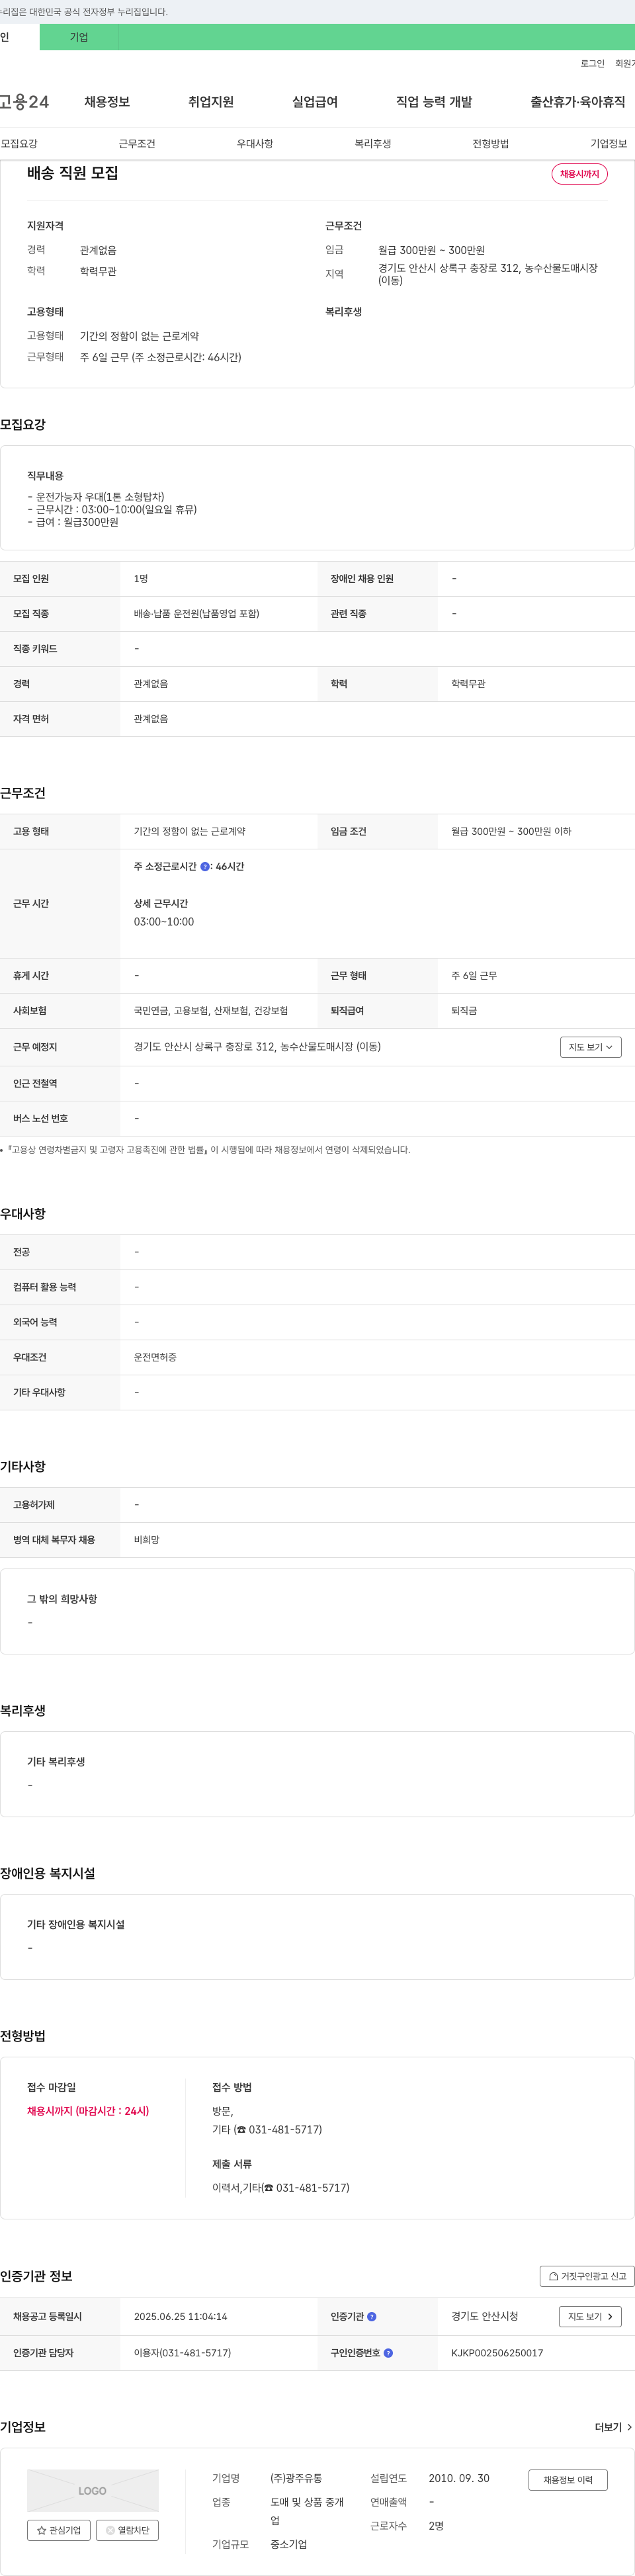This screenshot has width=635, height=2576.
Task: Click the job title 배송 직원 모집
Action: [x=72, y=173]
